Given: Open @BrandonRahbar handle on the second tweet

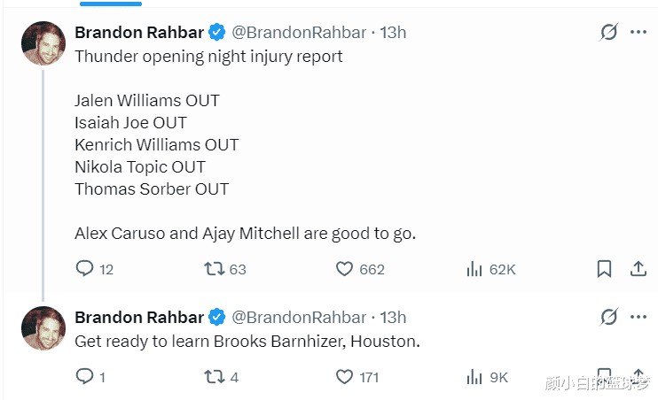Looking at the screenshot, I should 299,317.
